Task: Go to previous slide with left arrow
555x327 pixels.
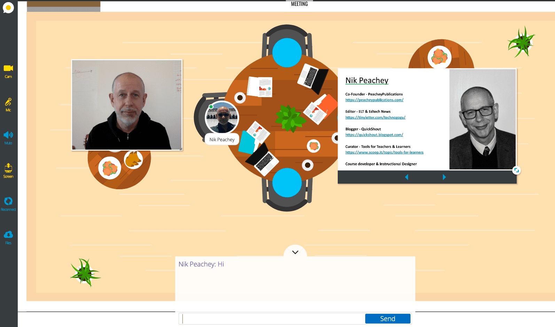Action: (406, 177)
